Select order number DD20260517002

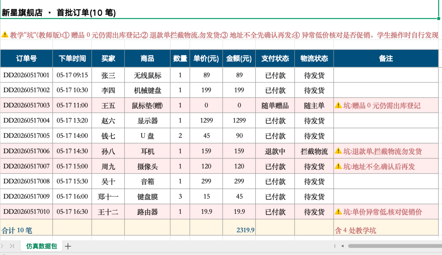point(27,90)
